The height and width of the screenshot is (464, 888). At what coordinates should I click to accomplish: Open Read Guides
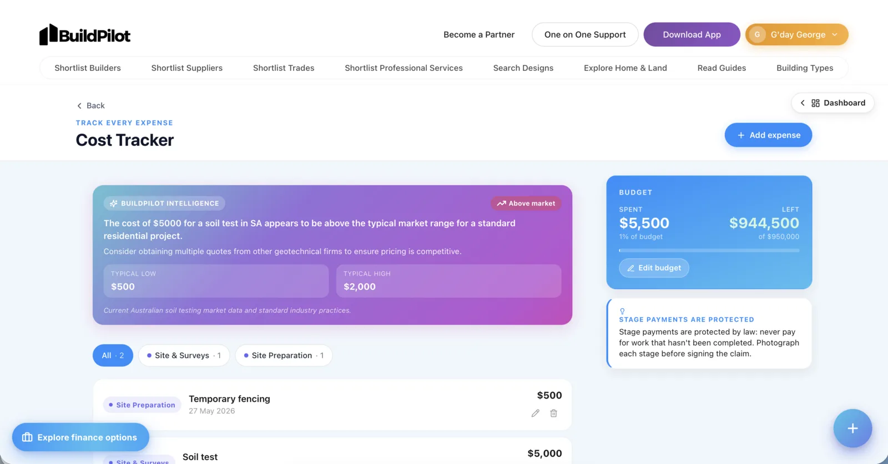[722, 68]
